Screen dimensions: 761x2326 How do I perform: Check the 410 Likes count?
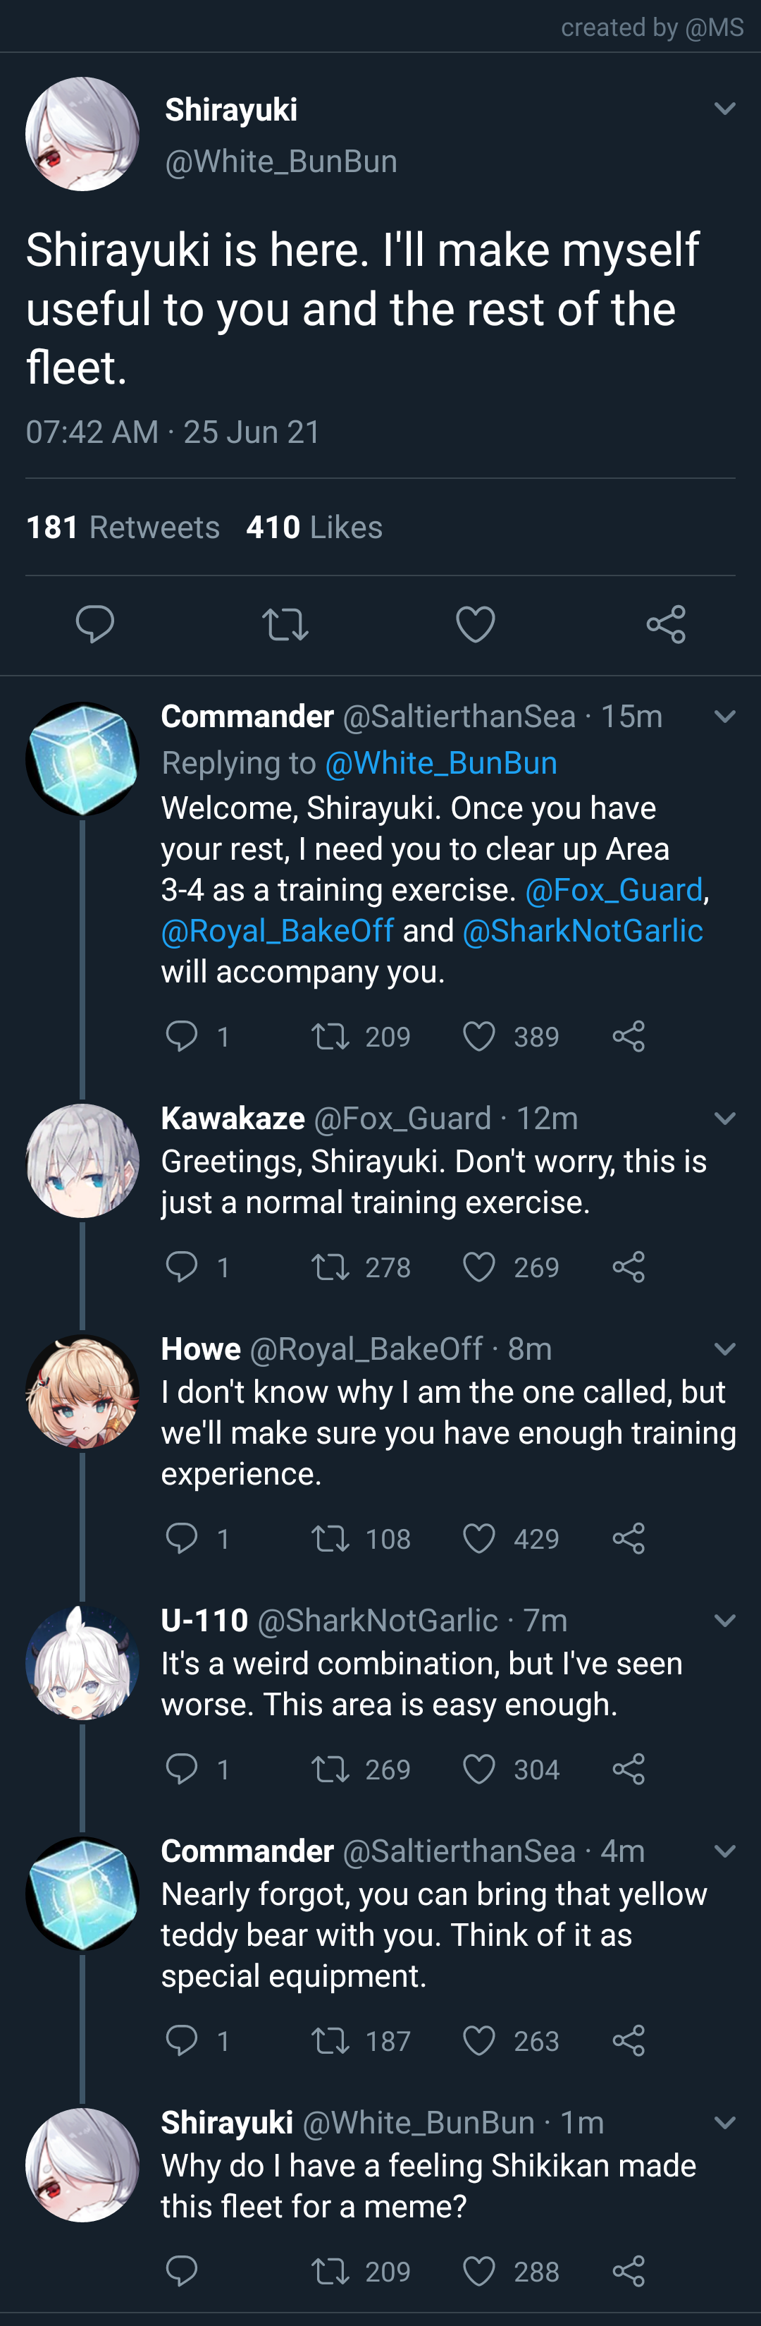pyautogui.click(x=317, y=528)
